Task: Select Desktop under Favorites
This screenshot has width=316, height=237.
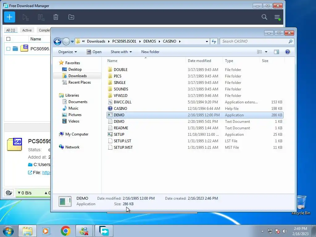Action: click(75, 69)
